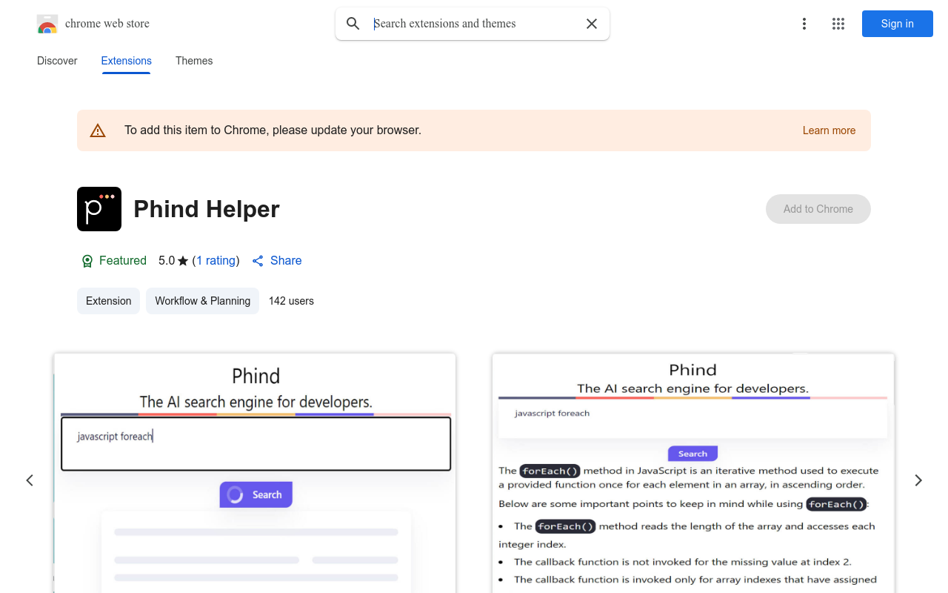Open the Google apps grid
Image resolution: width=948 pixels, height=593 pixels.
(838, 24)
